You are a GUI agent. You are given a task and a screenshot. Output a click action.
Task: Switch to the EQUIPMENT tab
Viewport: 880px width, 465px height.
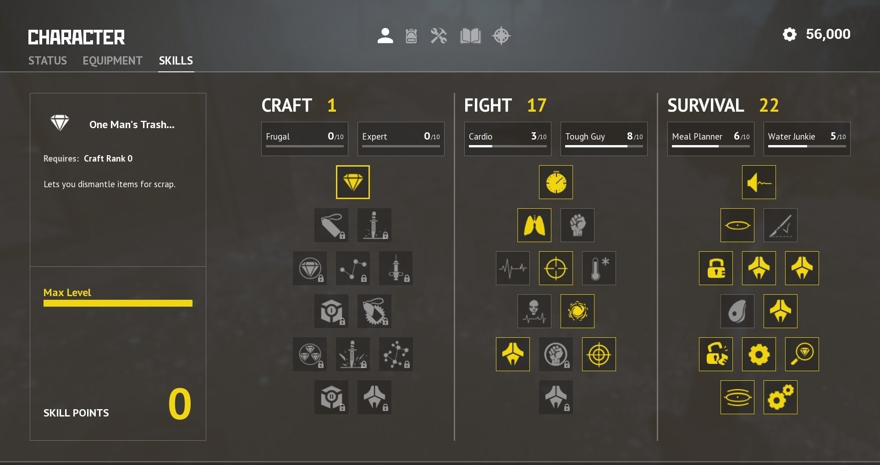pos(112,60)
